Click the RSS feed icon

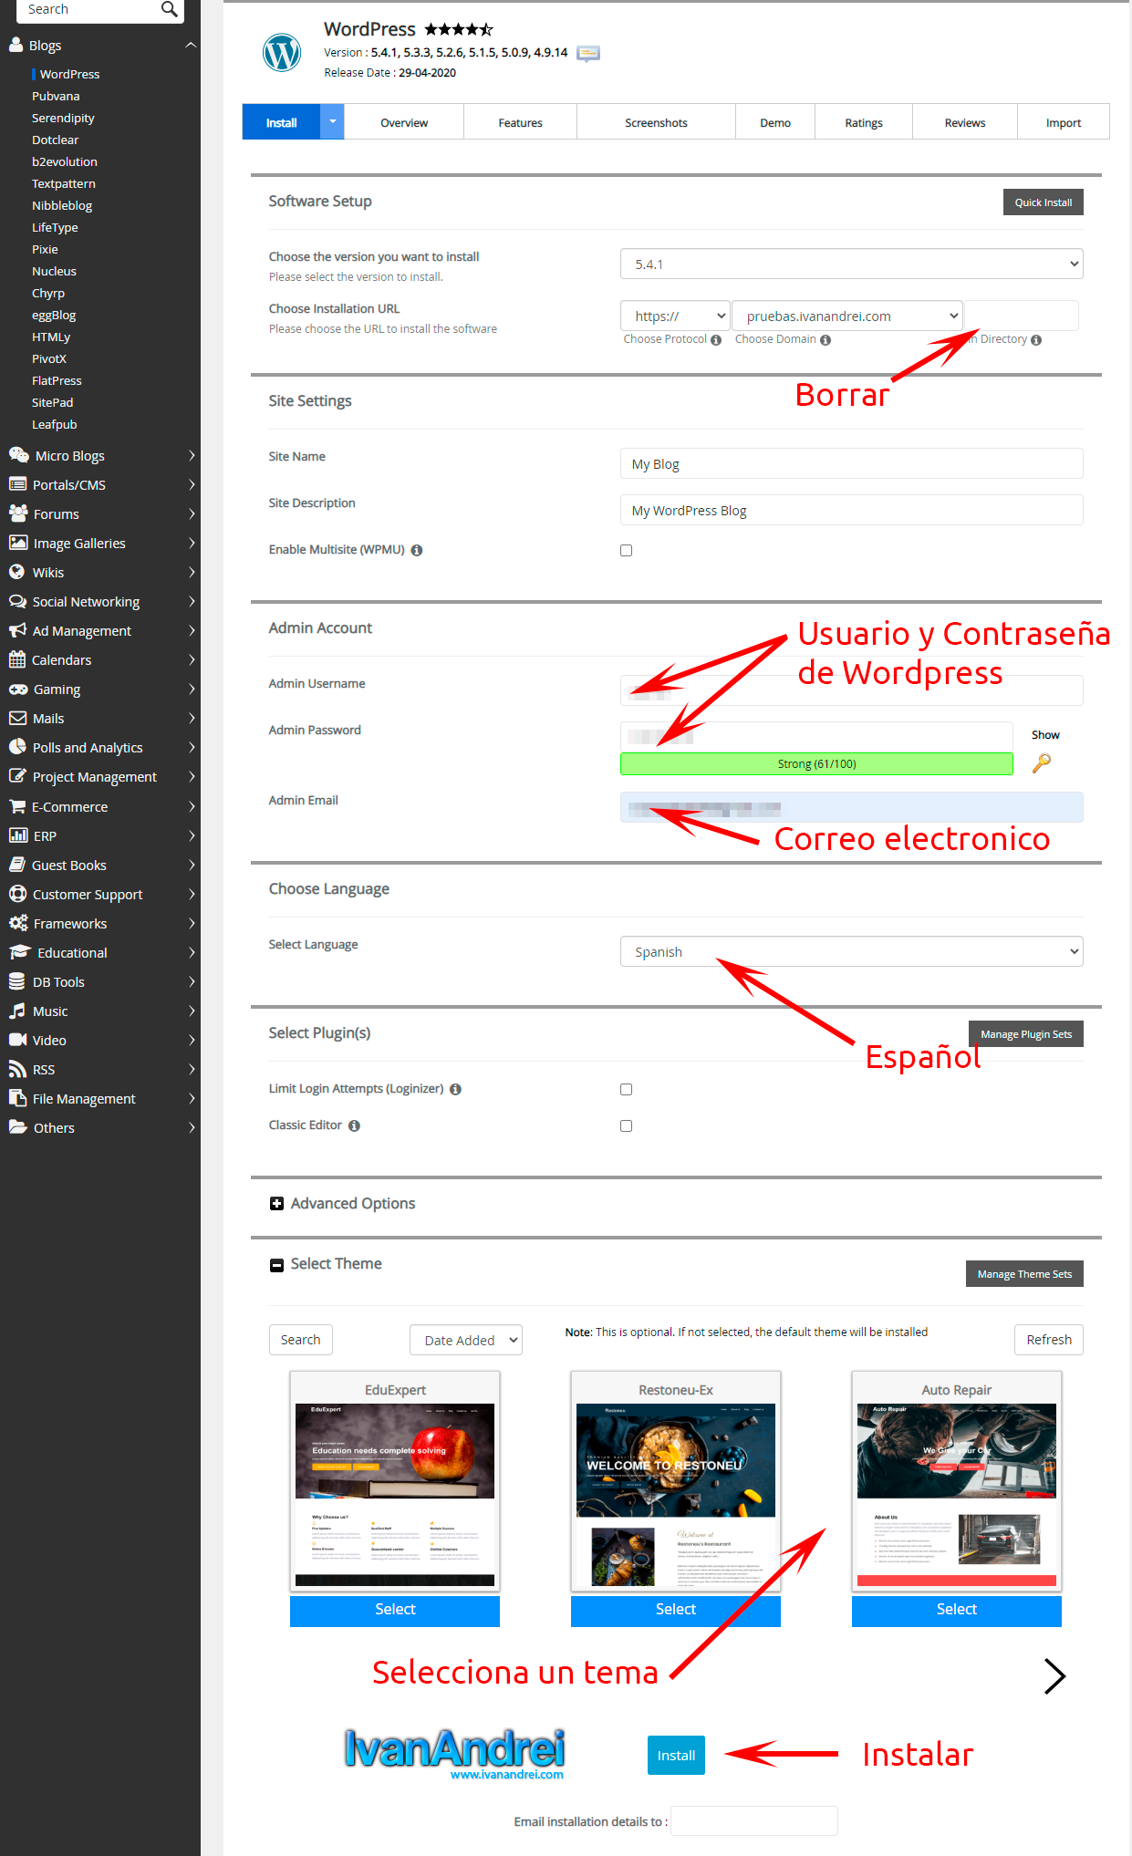[x=17, y=1069]
